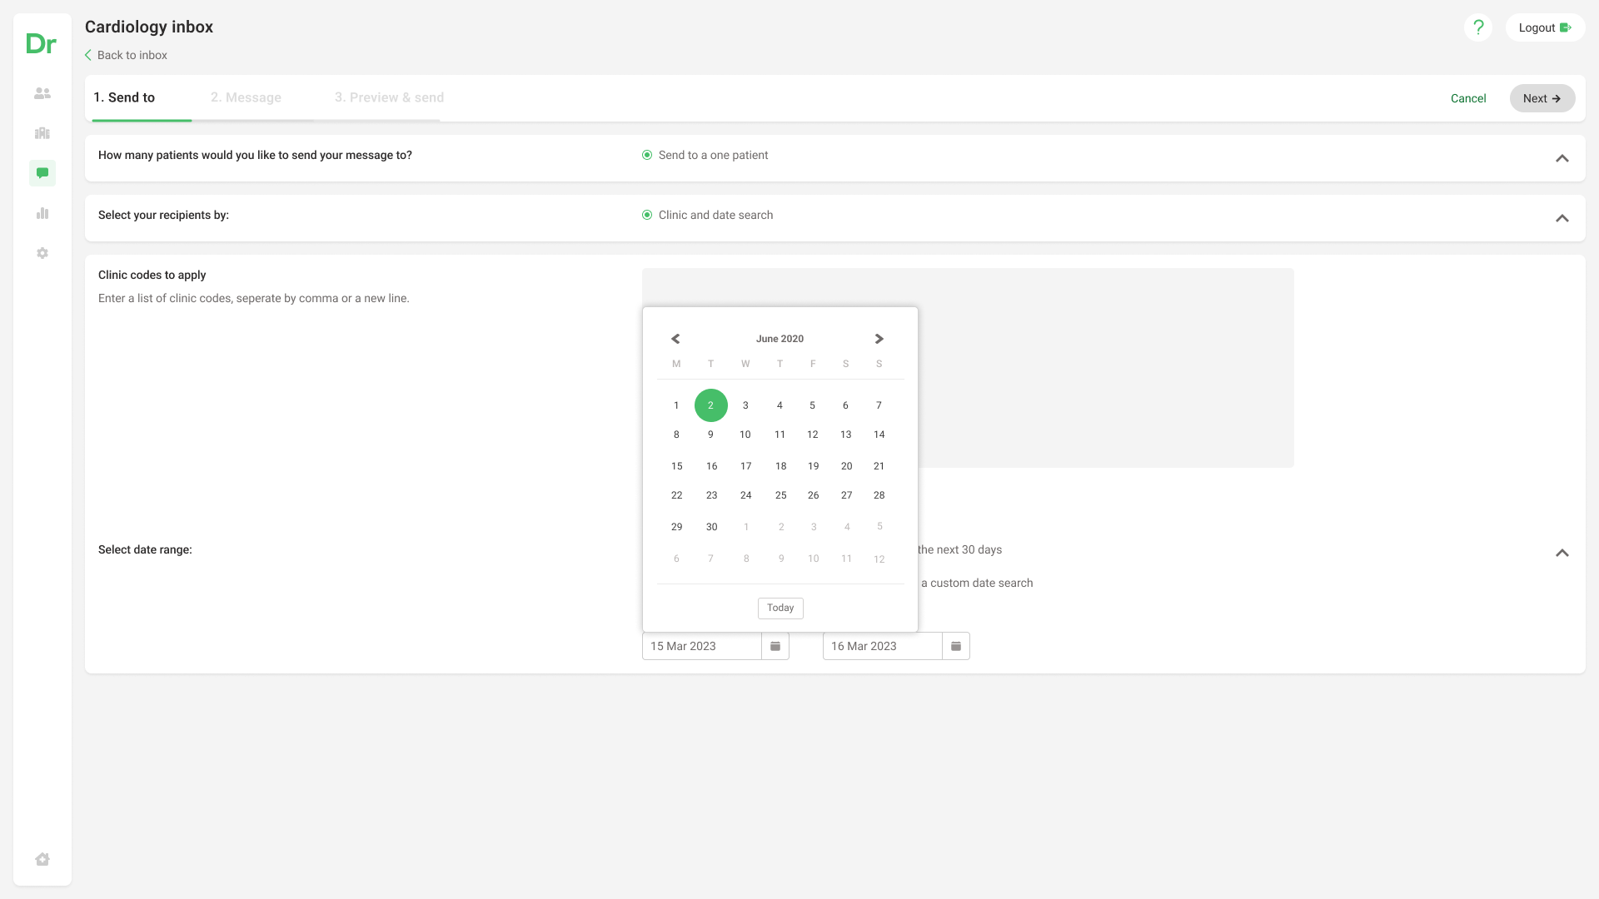This screenshot has width=1599, height=899.
Task: Select the Send to one patient radio button
Action: [646, 155]
